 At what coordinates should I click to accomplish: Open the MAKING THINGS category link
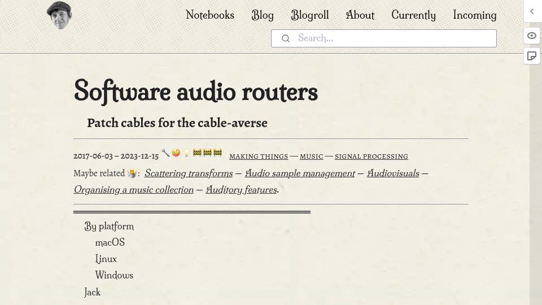[259, 156]
